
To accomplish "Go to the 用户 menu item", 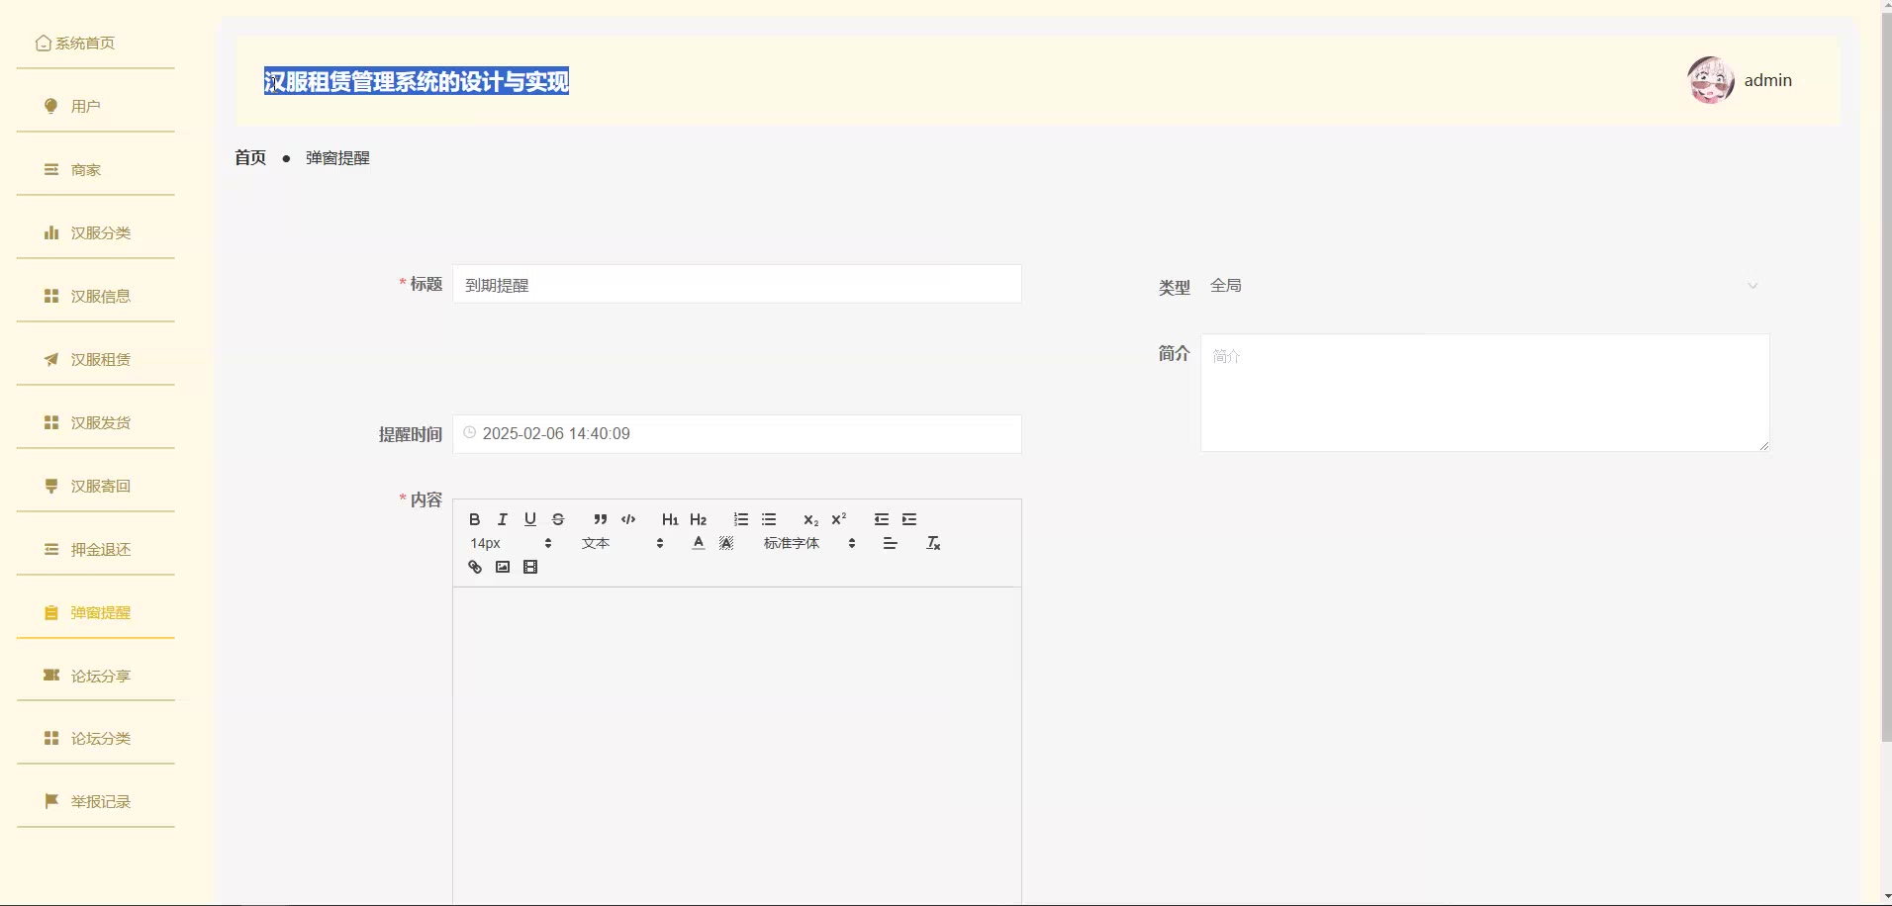I will [95, 106].
